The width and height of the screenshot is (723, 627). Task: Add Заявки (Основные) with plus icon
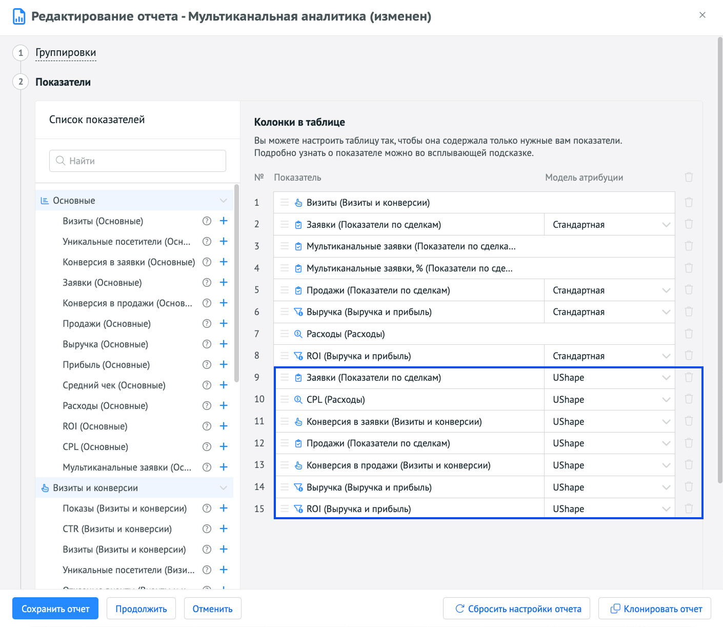(224, 282)
